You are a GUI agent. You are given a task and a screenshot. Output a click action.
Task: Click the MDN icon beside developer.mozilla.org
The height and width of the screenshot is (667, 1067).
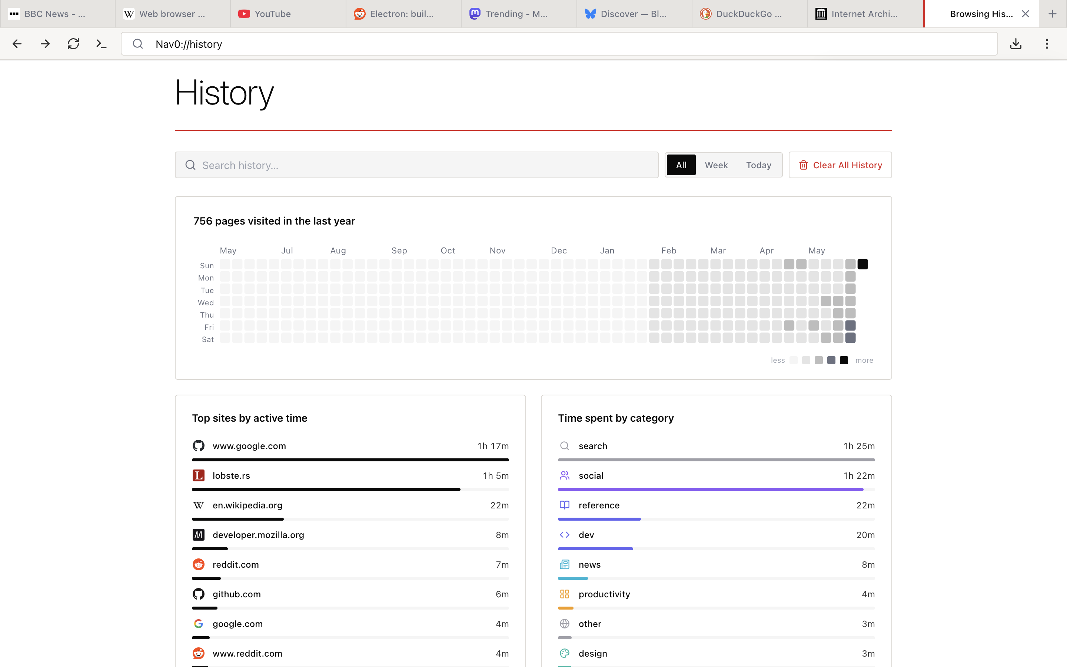(199, 535)
